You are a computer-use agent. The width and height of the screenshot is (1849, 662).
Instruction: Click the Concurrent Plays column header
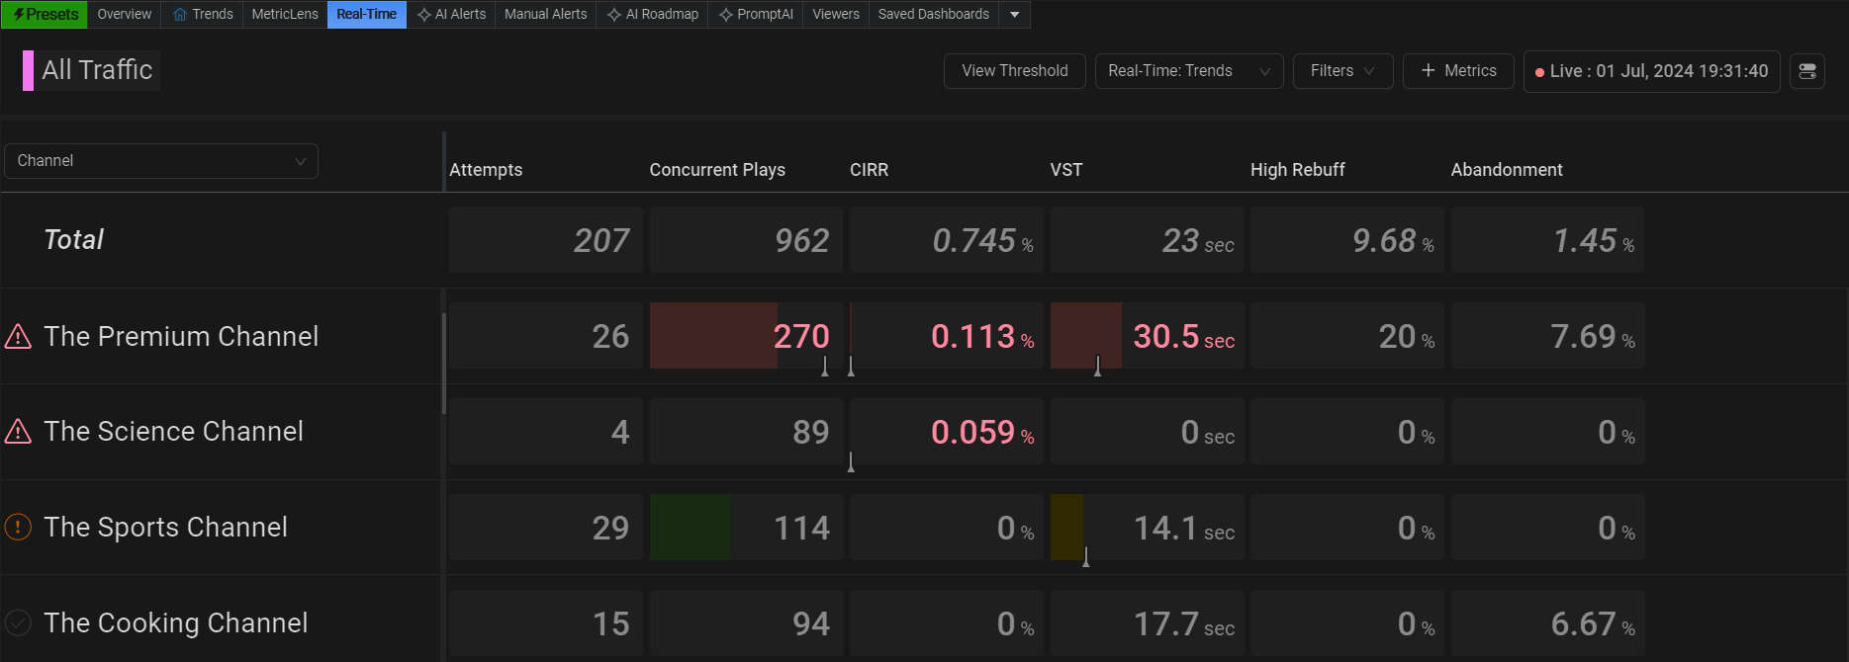(x=716, y=170)
